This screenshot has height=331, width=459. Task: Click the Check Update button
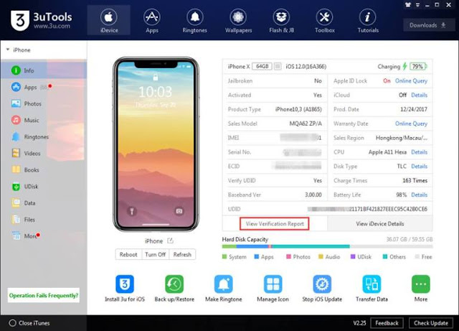(431, 323)
